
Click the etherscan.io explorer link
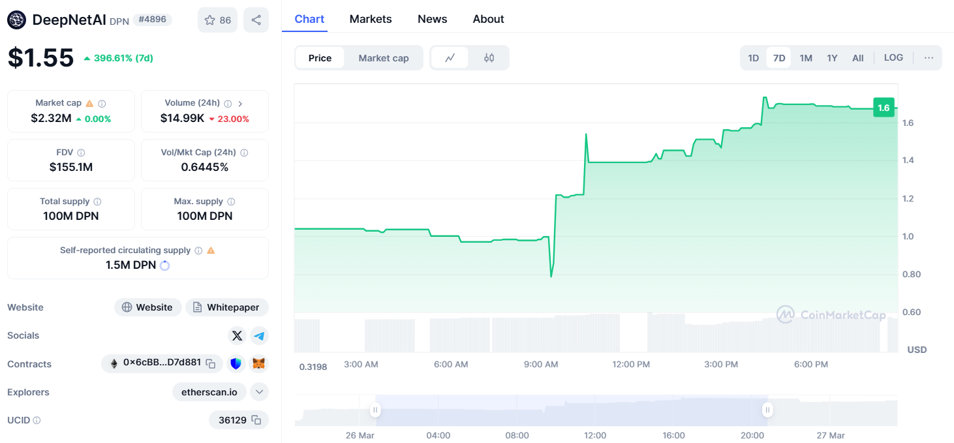tap(209, 392)
